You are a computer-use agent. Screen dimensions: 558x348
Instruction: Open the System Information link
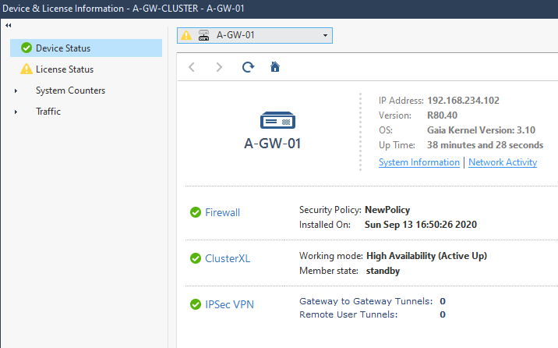(x=418, y=162)
